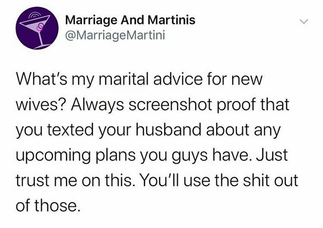Click the word "wives?" in the tweet

(x=42, y=105)
